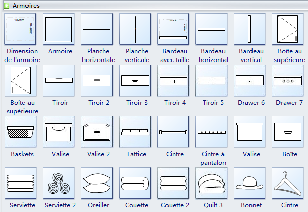The width and height of the screenshot is (308, 212).
Task: Pick the second-row Boîte au supérieure shape
Action: click(x=20, y=80)
